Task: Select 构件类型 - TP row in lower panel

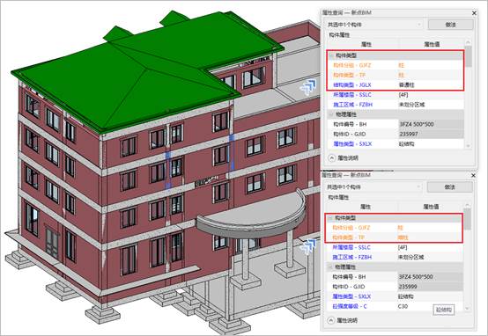Action: point(395,237)
